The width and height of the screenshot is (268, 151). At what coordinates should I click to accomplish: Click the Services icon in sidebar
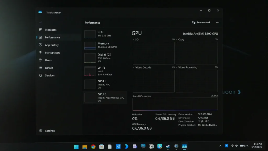point(41,75)
